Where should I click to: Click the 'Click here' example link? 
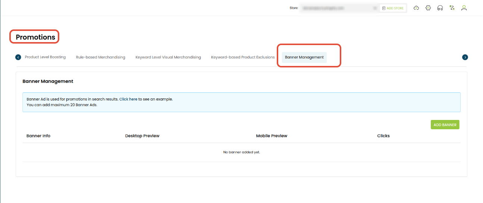click(128, 99)
